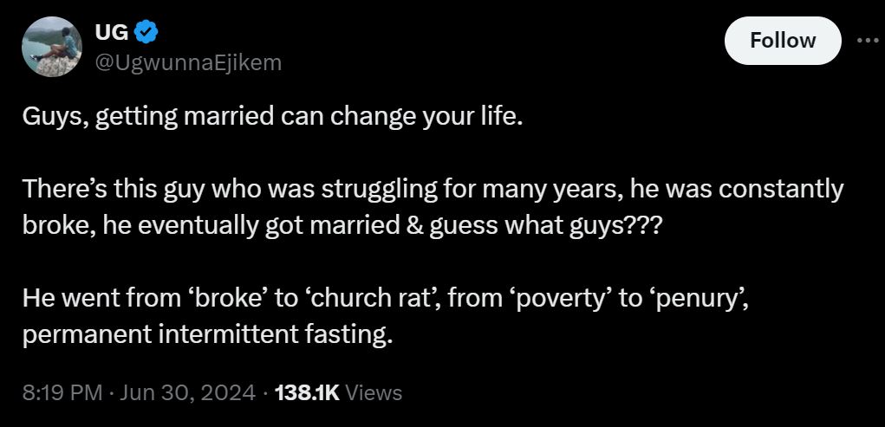Click the blue verified checkmark badge
This screenshot has height=427, width=885.
pyautogui.click(x=146, y=33)
